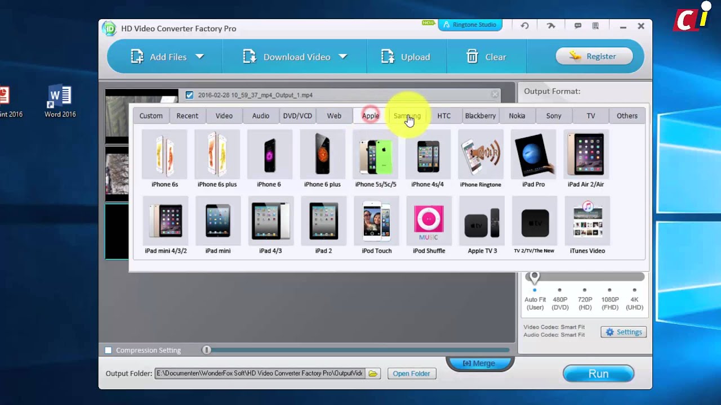
Task: Open the Nokia device tab
Action: pos(517,116)
